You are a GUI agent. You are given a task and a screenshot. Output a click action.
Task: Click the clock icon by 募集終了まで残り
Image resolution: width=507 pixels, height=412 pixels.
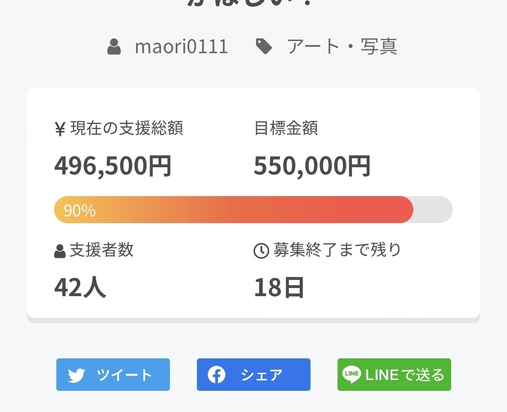click(261, 251)
